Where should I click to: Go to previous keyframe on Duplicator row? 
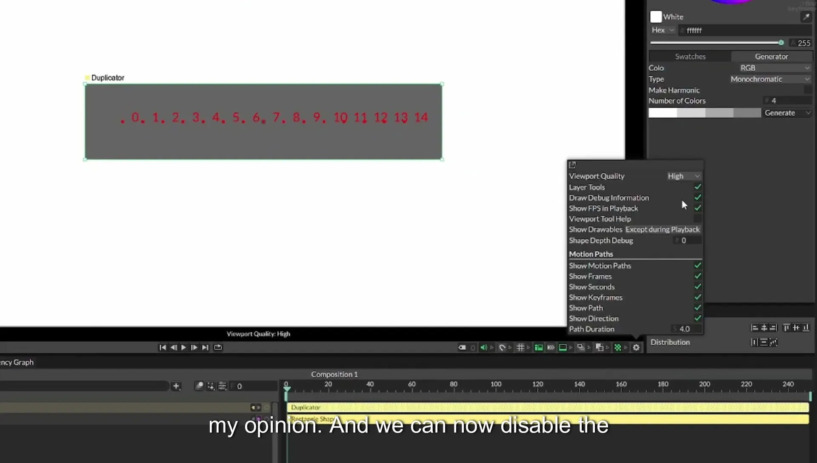pos(253,408)
